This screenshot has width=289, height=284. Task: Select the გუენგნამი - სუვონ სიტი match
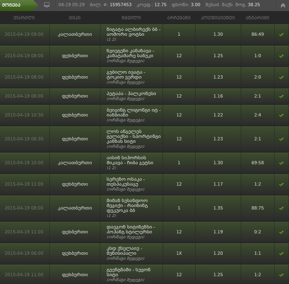coord(128,272)
